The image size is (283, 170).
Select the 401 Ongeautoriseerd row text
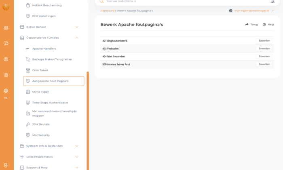pyautogui.click(x=114, y=41)
